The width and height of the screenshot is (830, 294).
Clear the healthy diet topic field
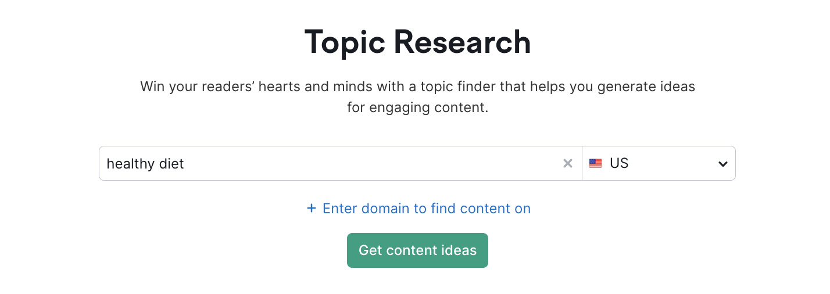[x=568, y=164]
